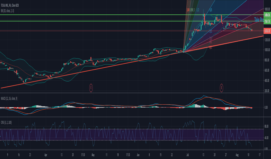Click the 1800.00 price axis value
This screenshot has width=271, height=159.
pos(267,9)
